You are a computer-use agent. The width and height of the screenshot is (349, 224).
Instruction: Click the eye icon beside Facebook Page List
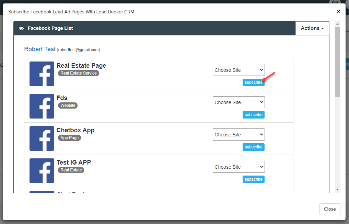[x=21, y=29]
